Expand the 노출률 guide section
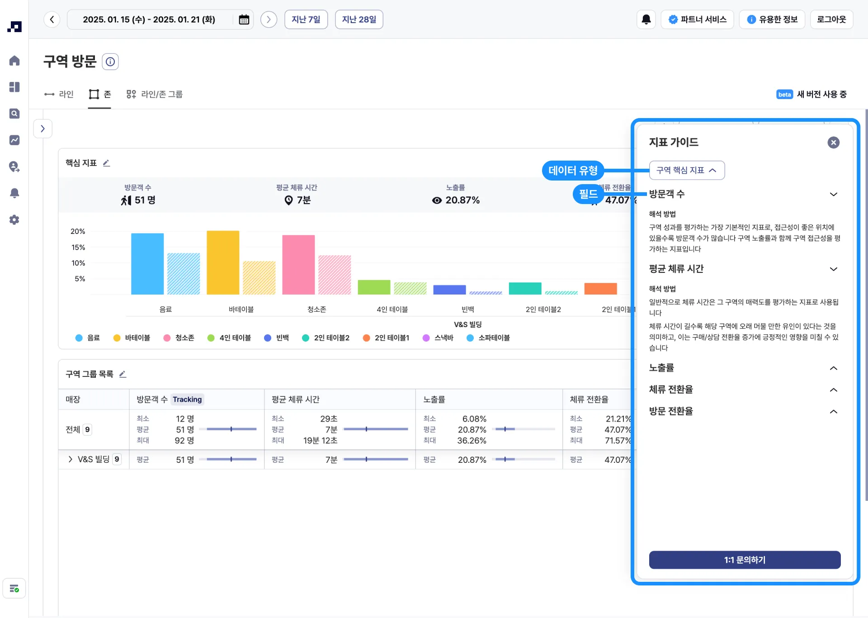Viewport: 868px width, 618px height. point(833,368)
